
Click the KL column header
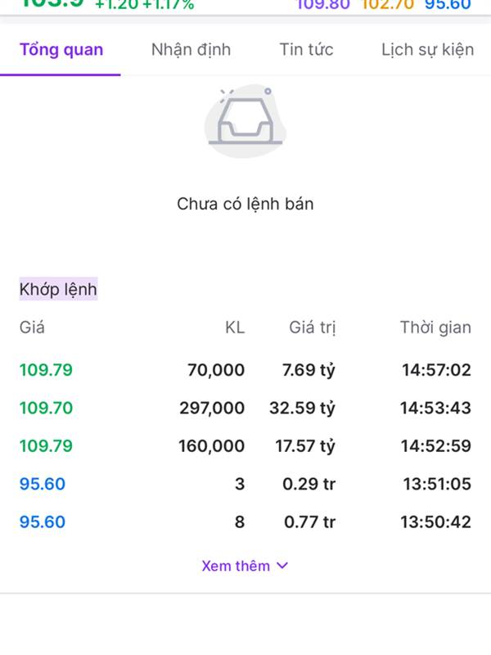click(235, 327)
